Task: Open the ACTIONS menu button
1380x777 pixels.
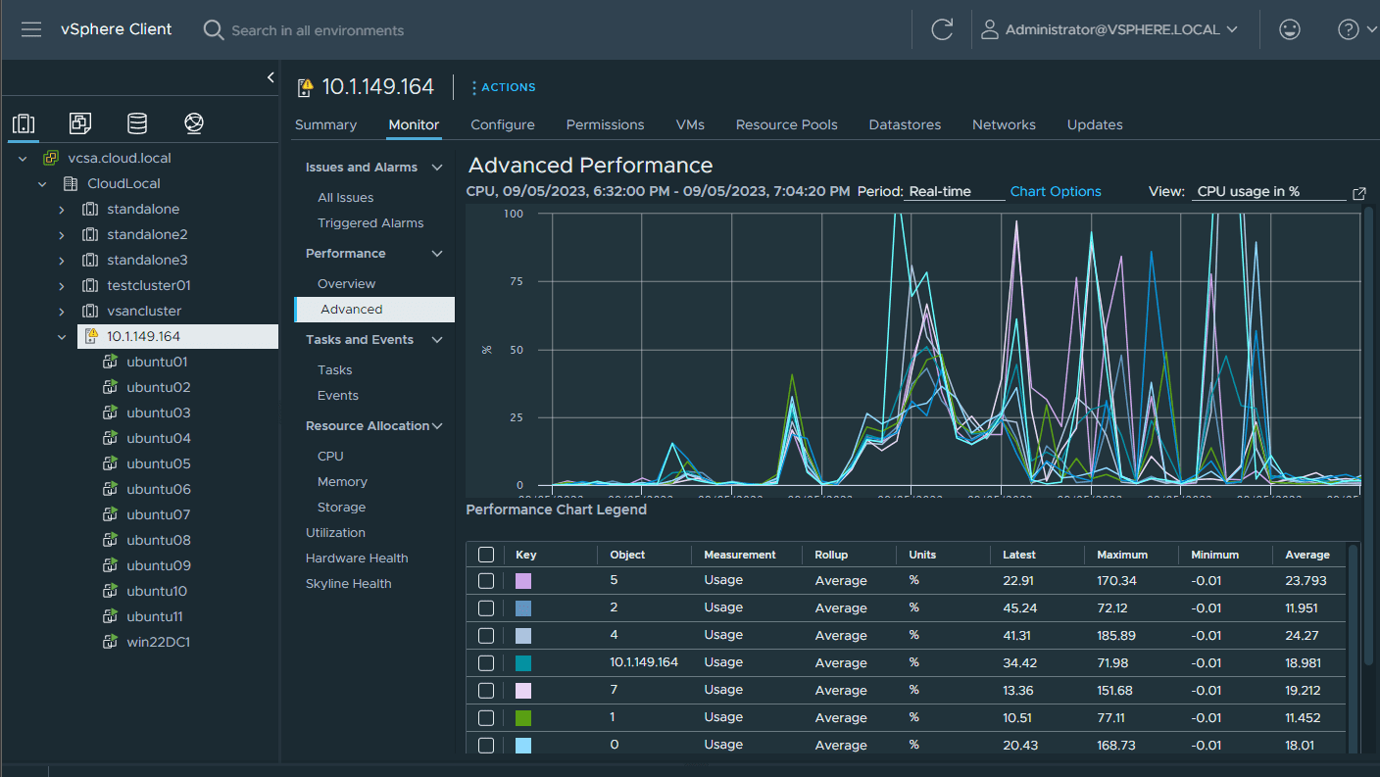Action: point(503,87)
